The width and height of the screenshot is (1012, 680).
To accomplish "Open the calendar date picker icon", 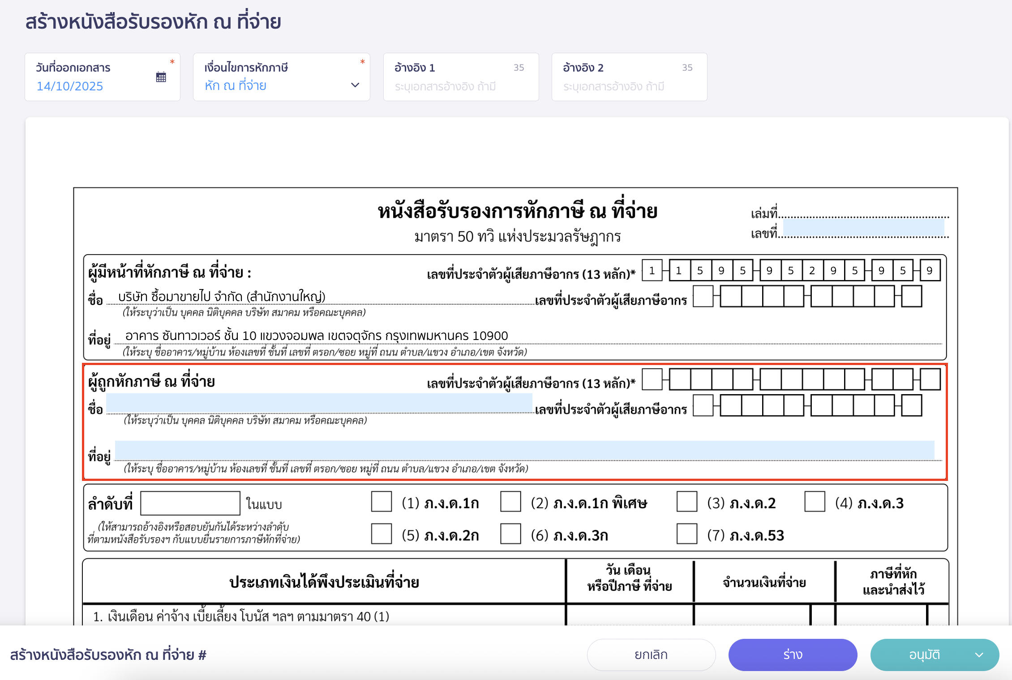I will [x=161, y=77].
